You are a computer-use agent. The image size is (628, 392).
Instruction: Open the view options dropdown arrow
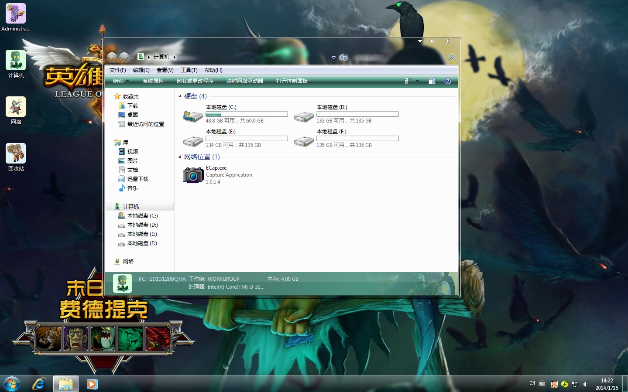point(417,81)
